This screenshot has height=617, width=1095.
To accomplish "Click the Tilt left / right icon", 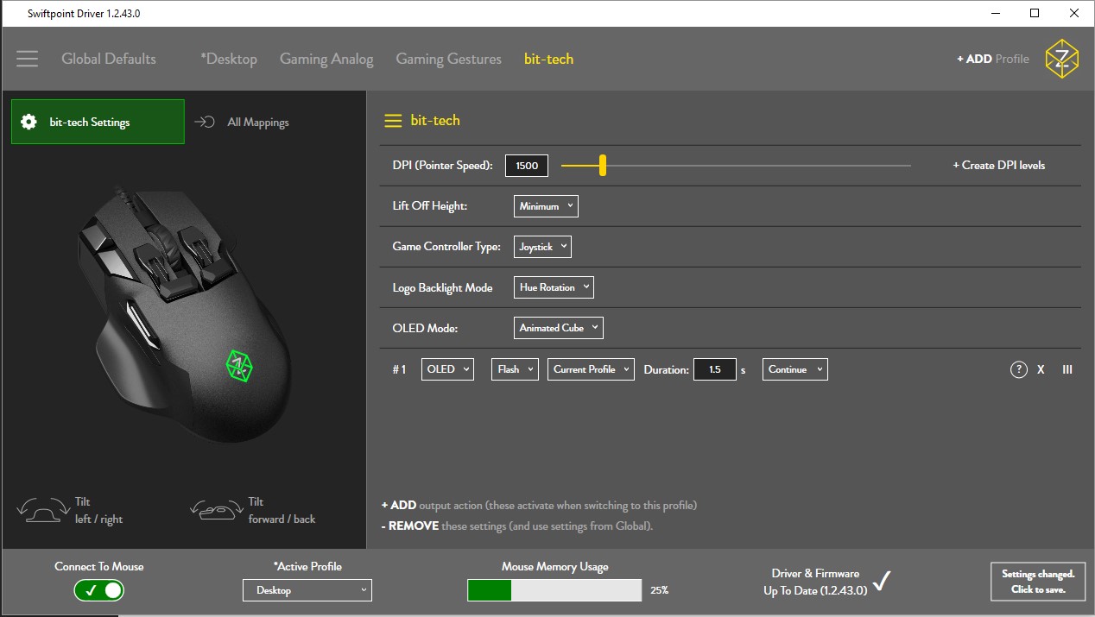I will click(x=41, y=510).
